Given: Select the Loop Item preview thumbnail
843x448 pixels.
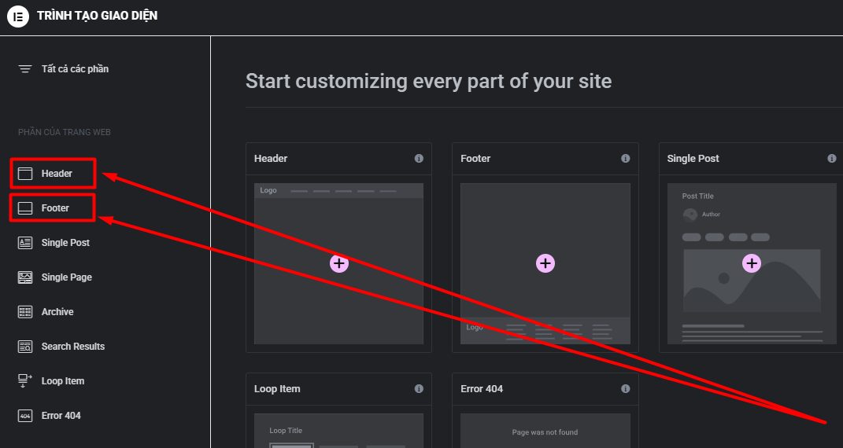Looking at the screenshot, I should click(338, 431).
